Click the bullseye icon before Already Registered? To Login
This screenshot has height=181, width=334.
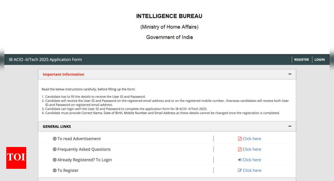pos(55,160)
